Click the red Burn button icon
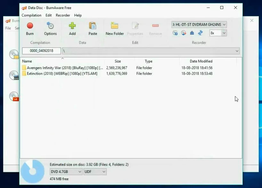The image size is (262, 188). click(30, 26)
